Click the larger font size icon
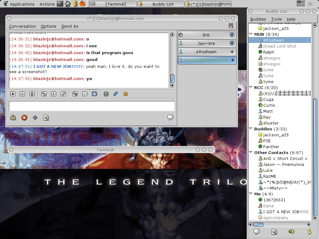This screenshot has width=319, height=239. tap(44, 94)
